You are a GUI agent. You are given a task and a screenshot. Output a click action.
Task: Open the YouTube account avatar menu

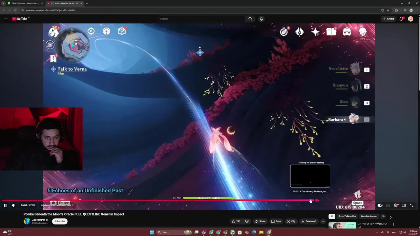(410, 19)
